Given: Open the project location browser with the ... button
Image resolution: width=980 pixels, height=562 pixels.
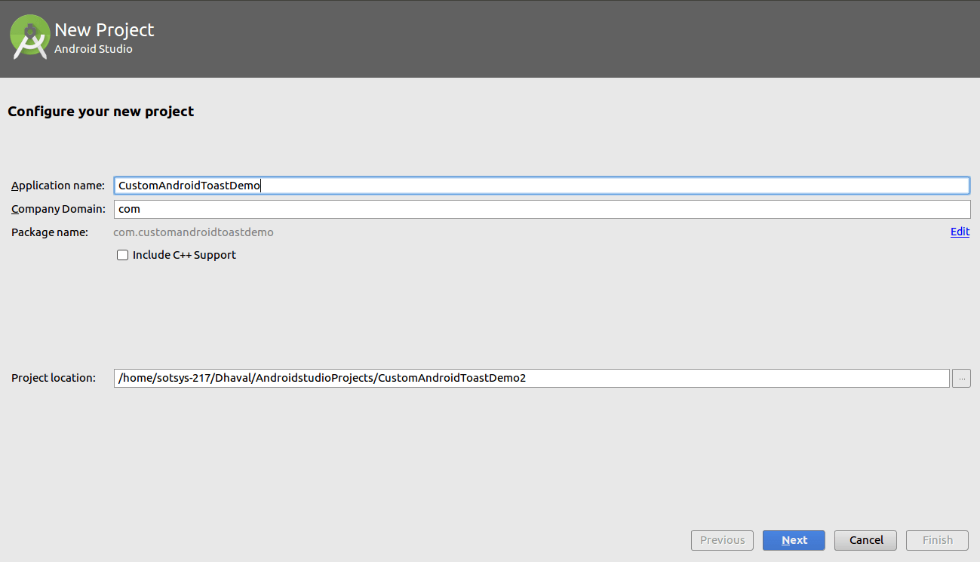Looking at the screenshot, I should [x=960, y=378].
